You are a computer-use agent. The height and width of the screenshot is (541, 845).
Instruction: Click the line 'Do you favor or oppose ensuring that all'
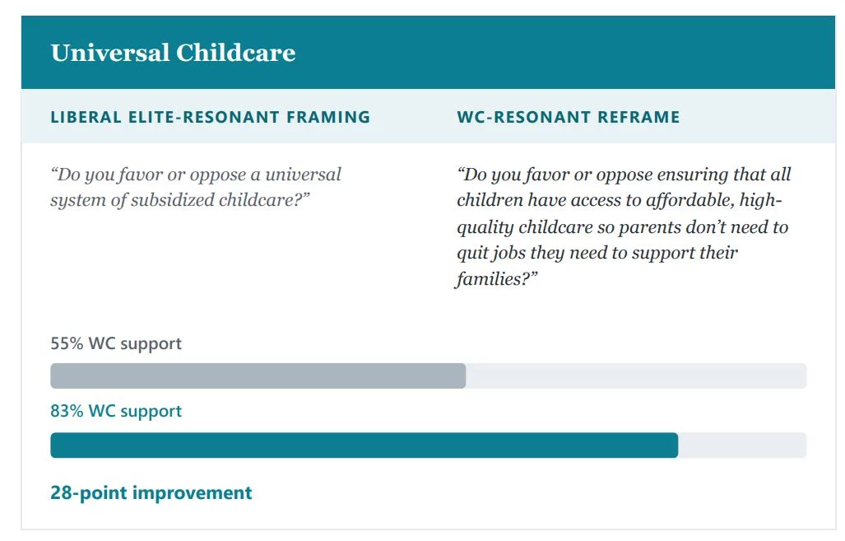pyautogui.click(x=624, y=175)
